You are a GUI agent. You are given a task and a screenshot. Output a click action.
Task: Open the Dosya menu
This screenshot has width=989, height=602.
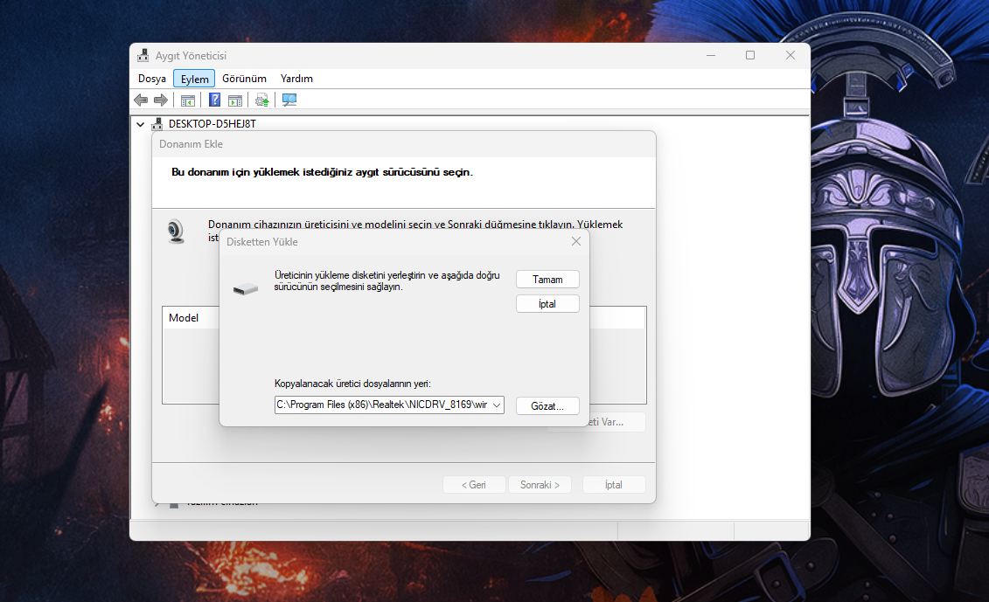point(152,79)
